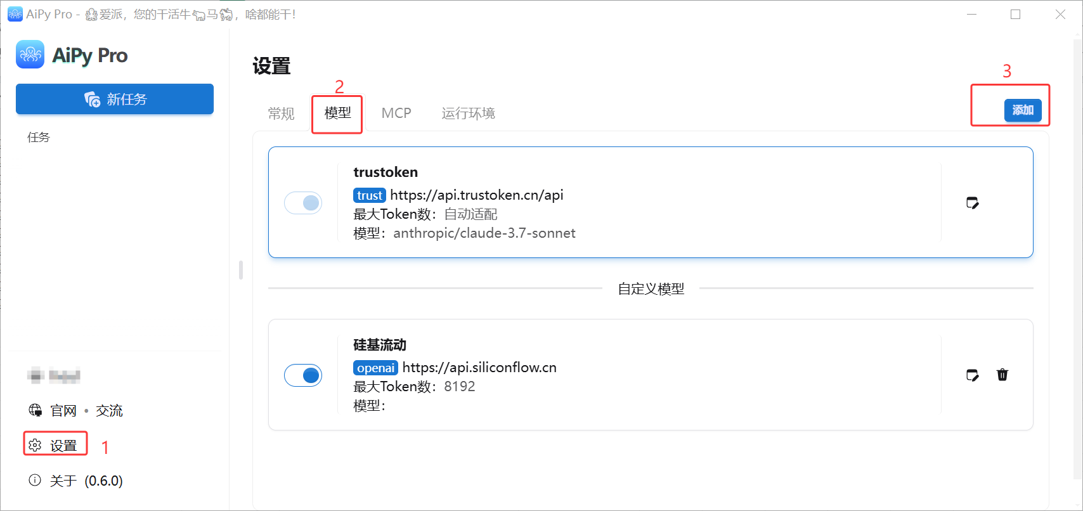This screenshot has height=511, width=1083.
Task: Click the gear icon beside 设置
Action: tap(35, 445)
